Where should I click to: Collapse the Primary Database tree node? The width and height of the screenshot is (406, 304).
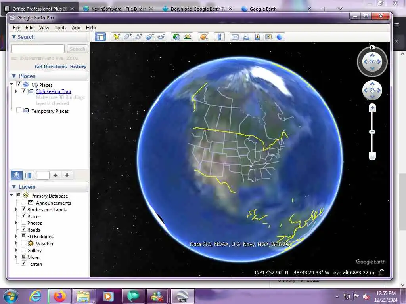pos(11,195)
